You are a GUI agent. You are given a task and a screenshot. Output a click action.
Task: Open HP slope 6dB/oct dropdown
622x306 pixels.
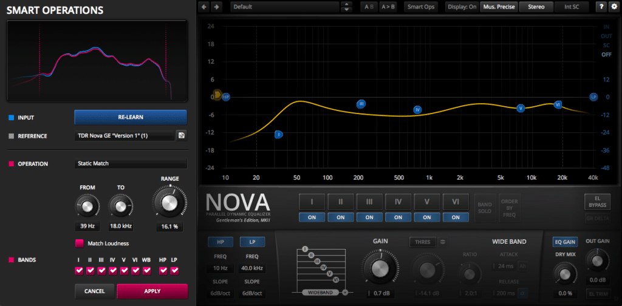click(220, 294)
